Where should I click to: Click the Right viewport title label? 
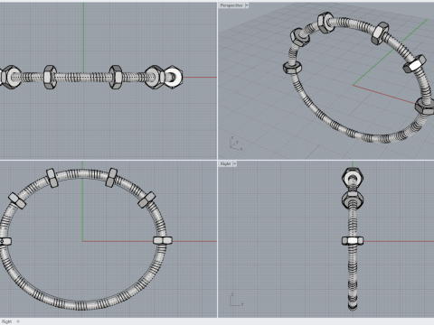(225, 163)
